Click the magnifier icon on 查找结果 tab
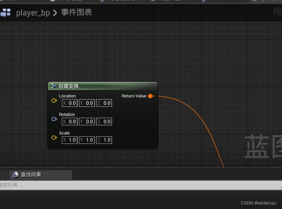The image size is (282, 209). [x=15, y=174]
